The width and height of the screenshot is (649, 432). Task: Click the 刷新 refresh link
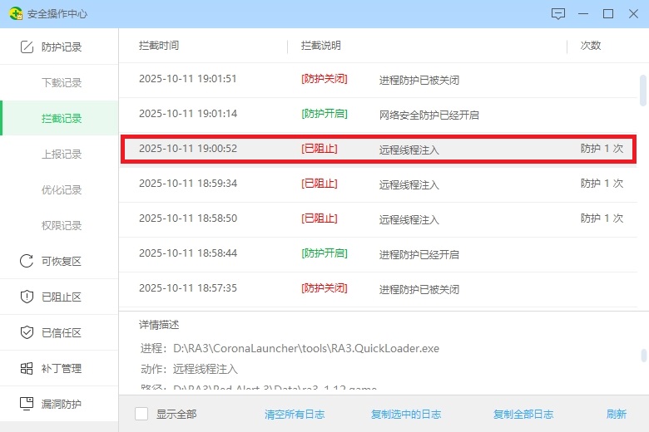(617, 415)
